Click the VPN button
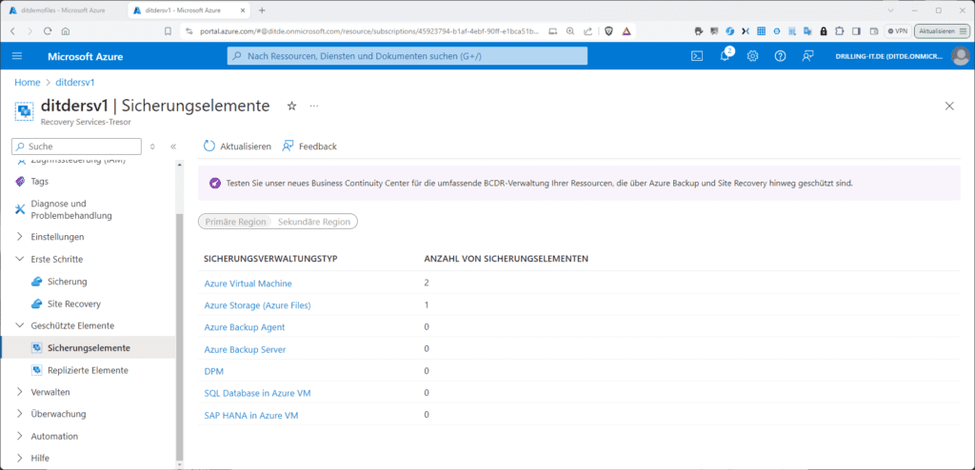Image resolution: width=975 pixels, height=470 pixels. tap(898, 31)
